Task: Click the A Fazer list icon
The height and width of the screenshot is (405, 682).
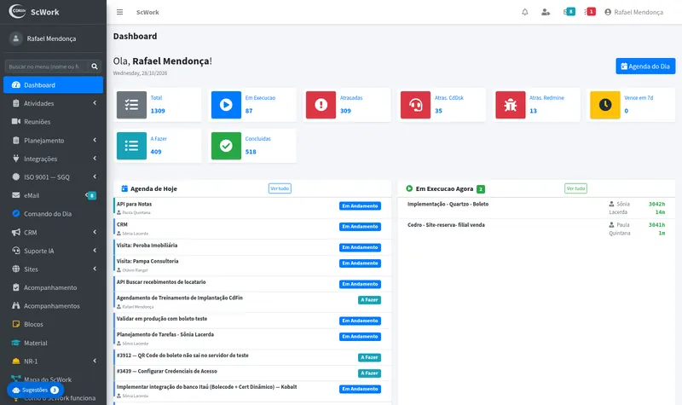Action: click(131, 146)
